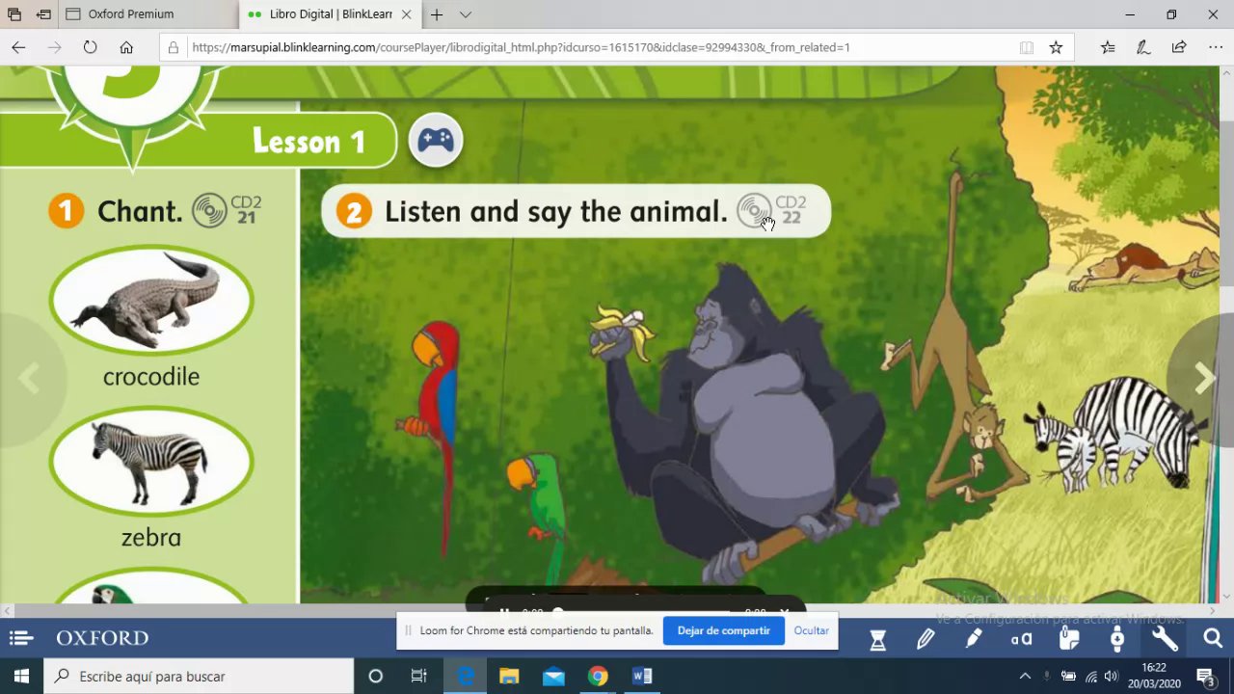The image size is (1234, 694).
Task: Select the pencil drawing tool
Action: [925, 638]
